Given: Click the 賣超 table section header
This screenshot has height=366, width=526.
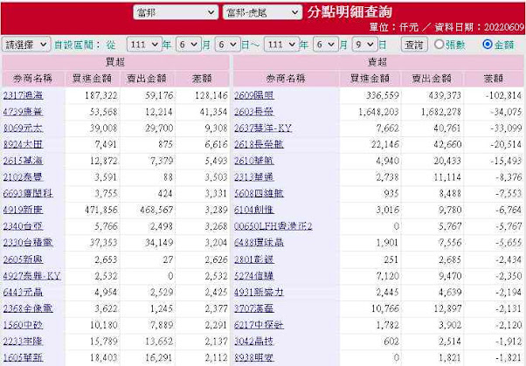Looking at the screenshot, I should click(x=377, y=62).
